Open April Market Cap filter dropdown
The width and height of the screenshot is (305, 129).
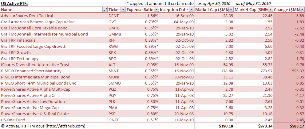point(231,9)
